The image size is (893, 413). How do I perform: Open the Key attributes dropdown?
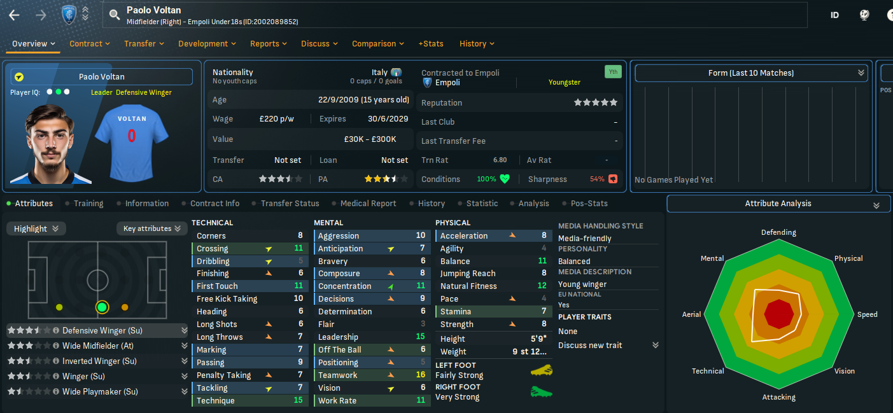coord(151,228)
